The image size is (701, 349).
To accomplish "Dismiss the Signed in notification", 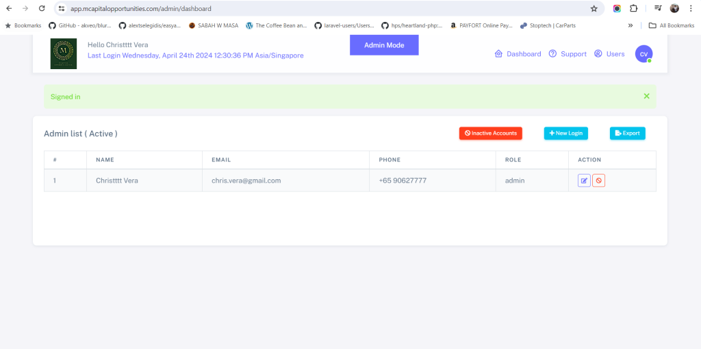I will point(646,96).
